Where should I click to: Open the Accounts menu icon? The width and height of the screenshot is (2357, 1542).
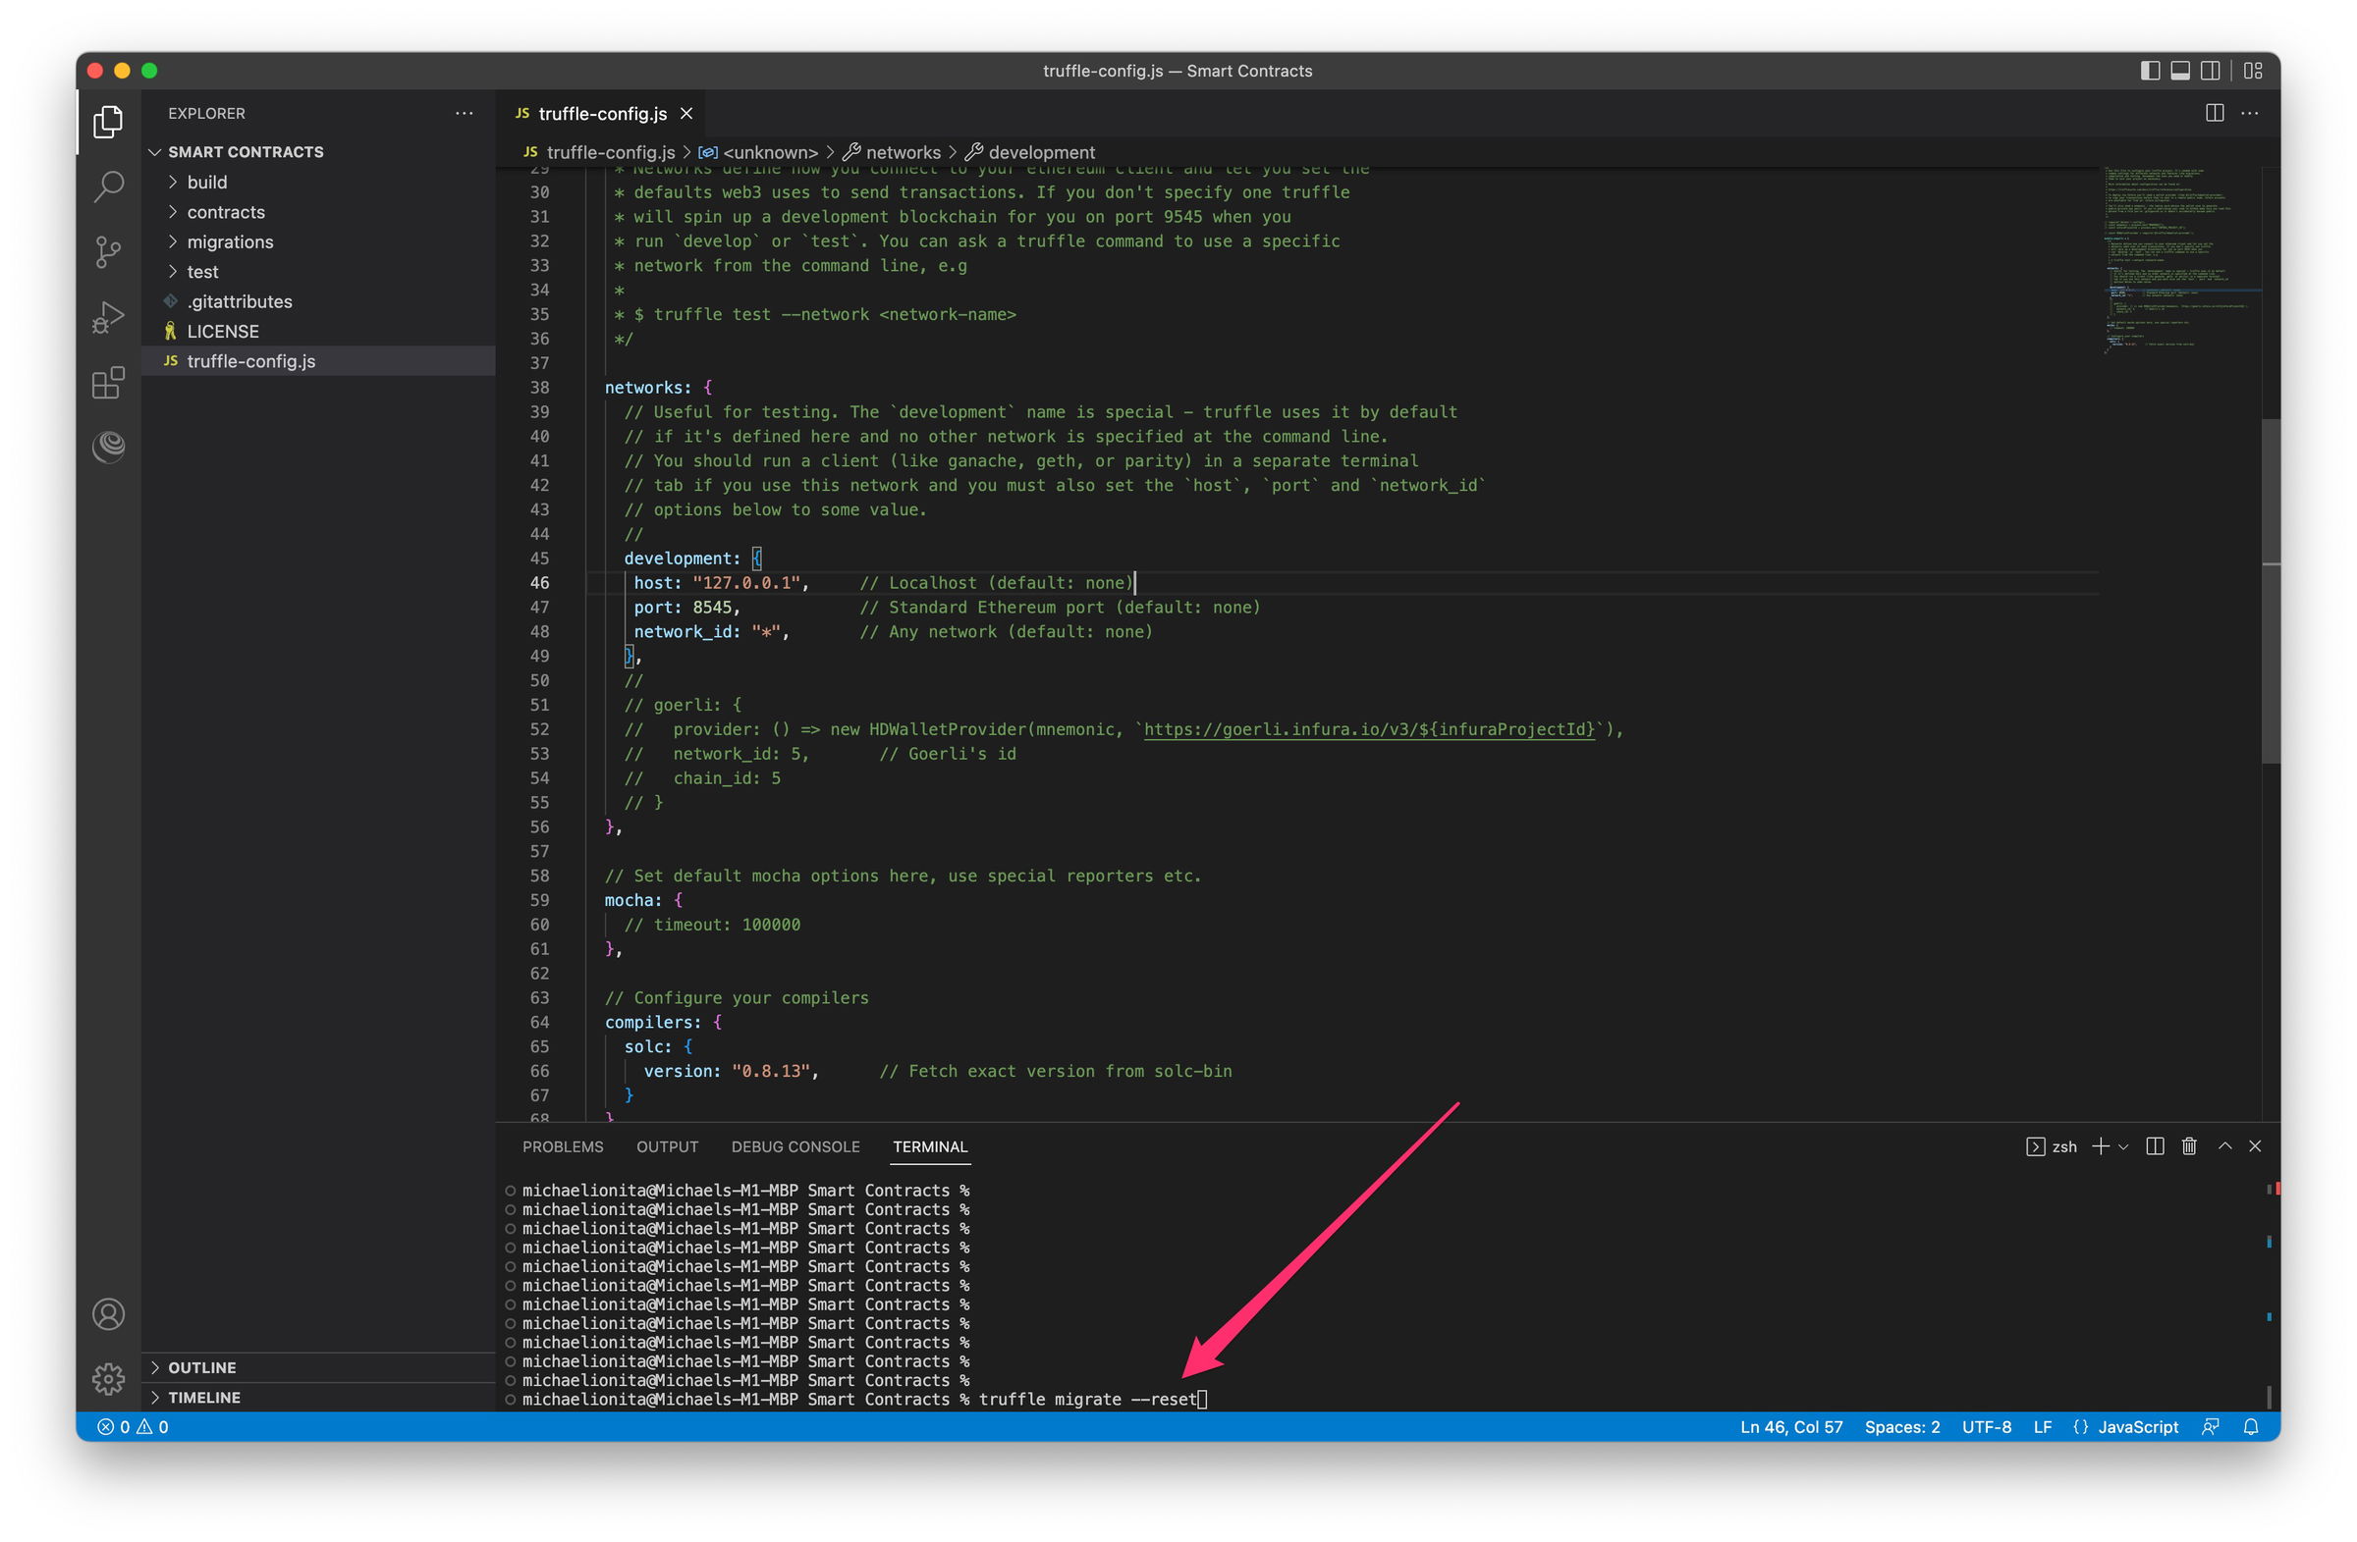108,1314
